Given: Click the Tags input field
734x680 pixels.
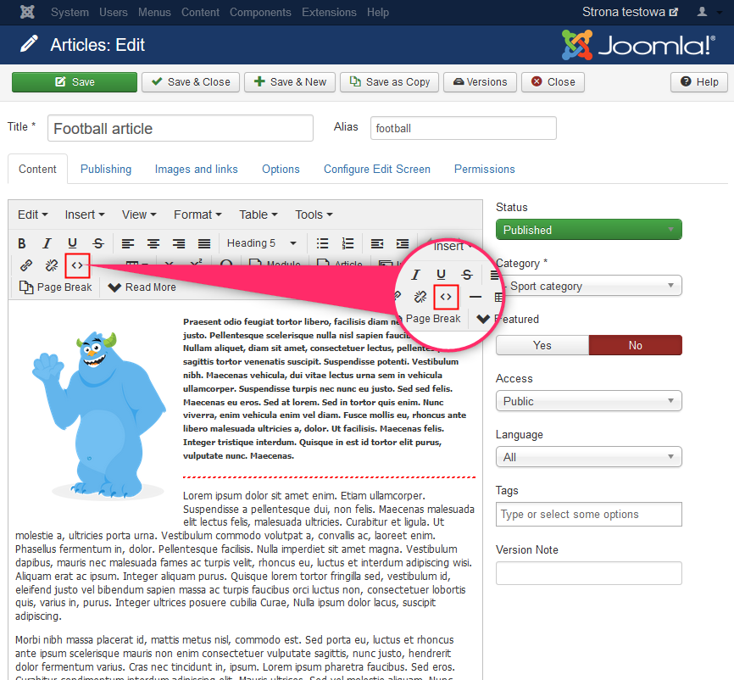Looking at the screenshot, I should pyautogui.click(x=589, y=514).
